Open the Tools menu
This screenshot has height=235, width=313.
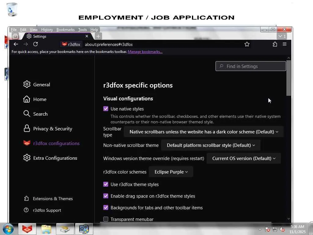(83, 30)
